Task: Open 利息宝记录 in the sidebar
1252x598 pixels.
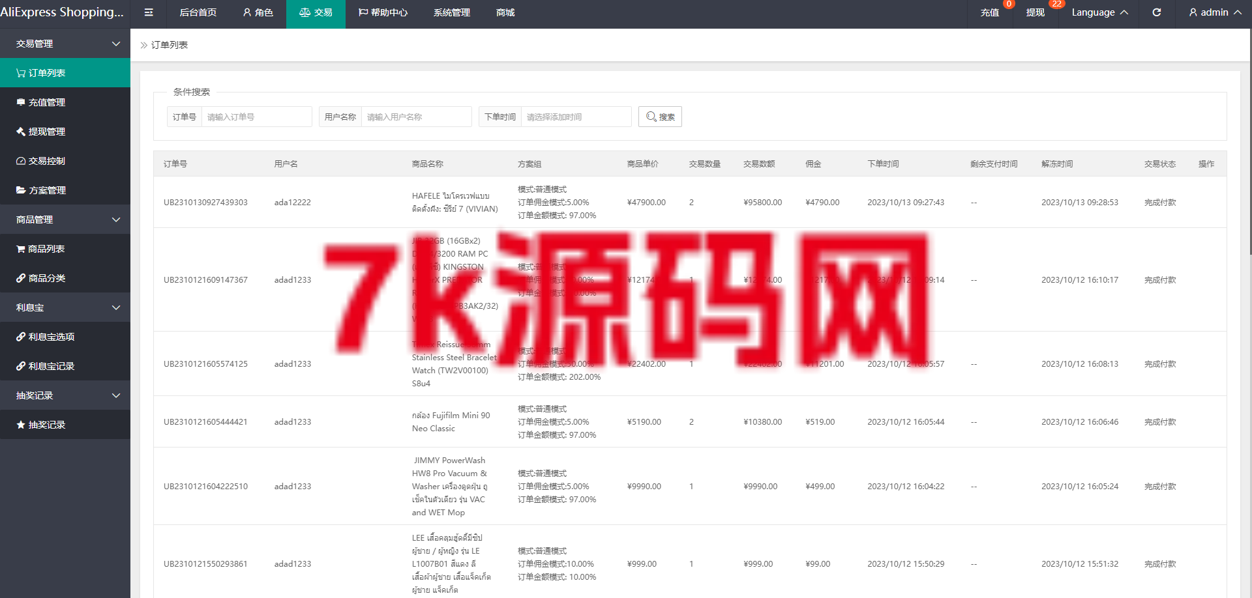Action: 65,366
